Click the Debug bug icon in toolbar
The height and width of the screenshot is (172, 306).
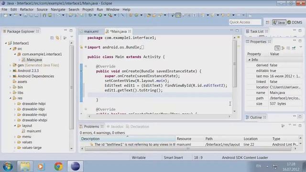[90, 15]
